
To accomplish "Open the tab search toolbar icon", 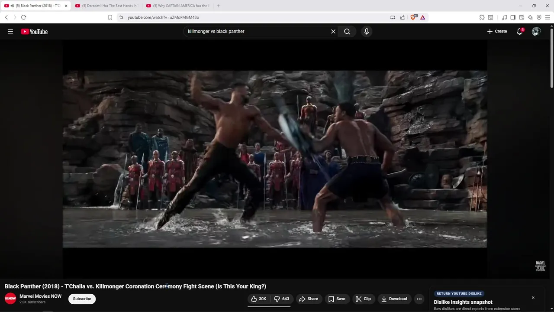I will [490, 17].
